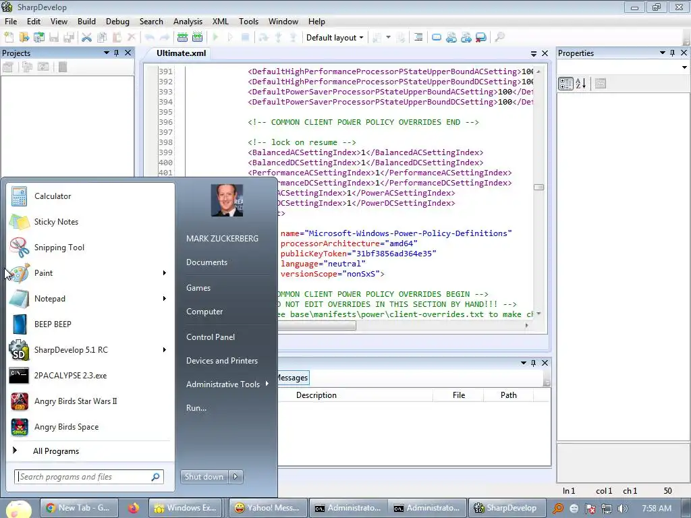Expand the Notepad jump list arrow
The width and height of the screenshot is (691, 518).
tap(165, 299)
